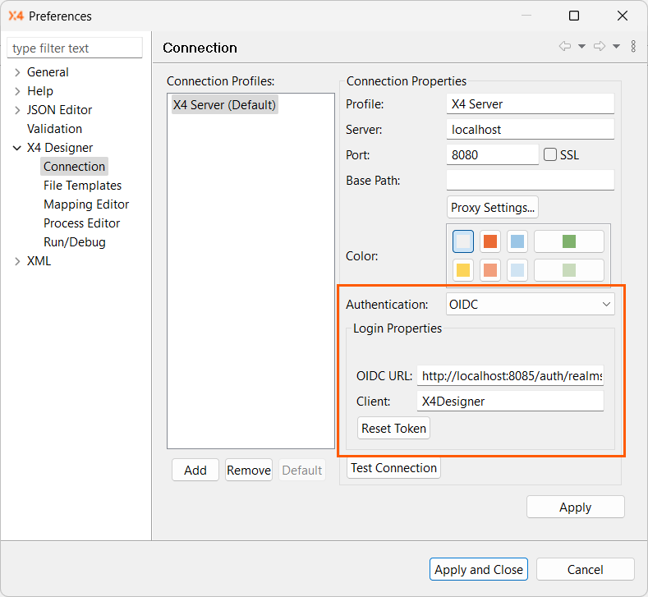Screen dimensions: 648x597
Task: Pick the medium blue color swatch
Action: 517,241
